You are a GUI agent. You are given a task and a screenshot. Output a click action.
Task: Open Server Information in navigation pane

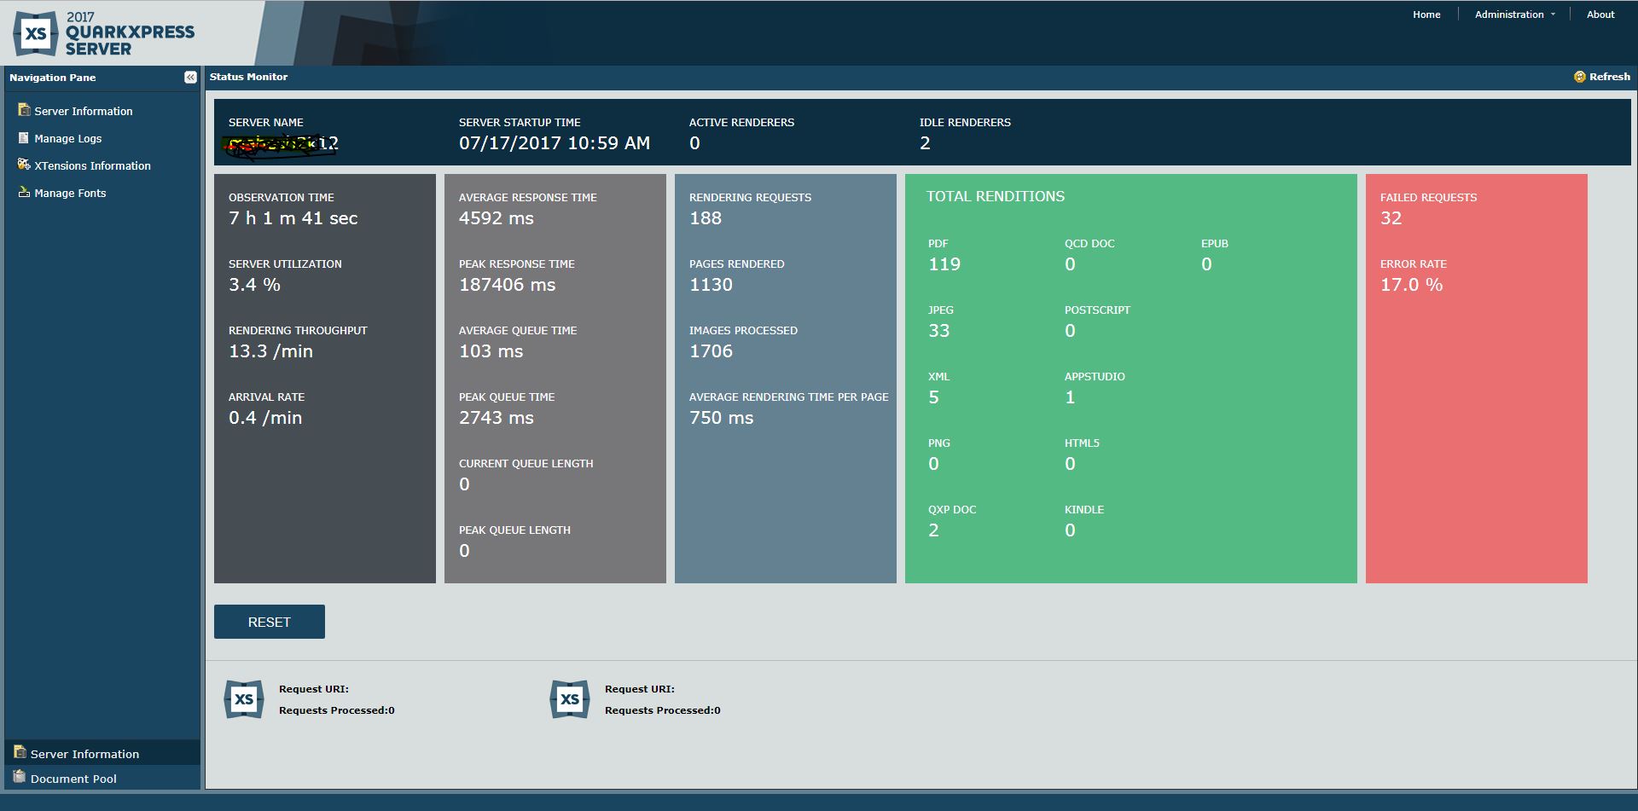click(84, 111)
